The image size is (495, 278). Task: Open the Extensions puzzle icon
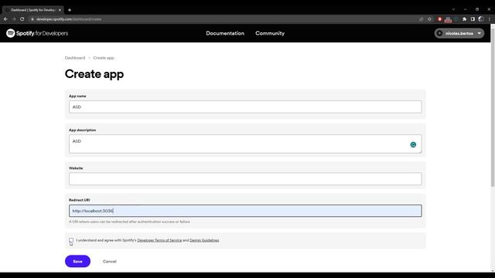464,19
